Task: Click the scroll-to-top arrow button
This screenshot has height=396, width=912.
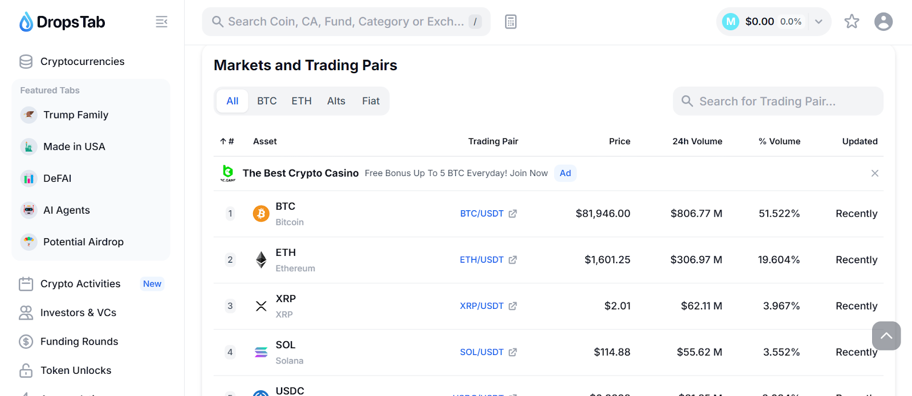Action: 886,336
